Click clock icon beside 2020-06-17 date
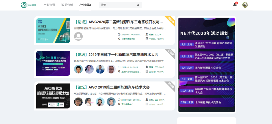 coord(119,34)
